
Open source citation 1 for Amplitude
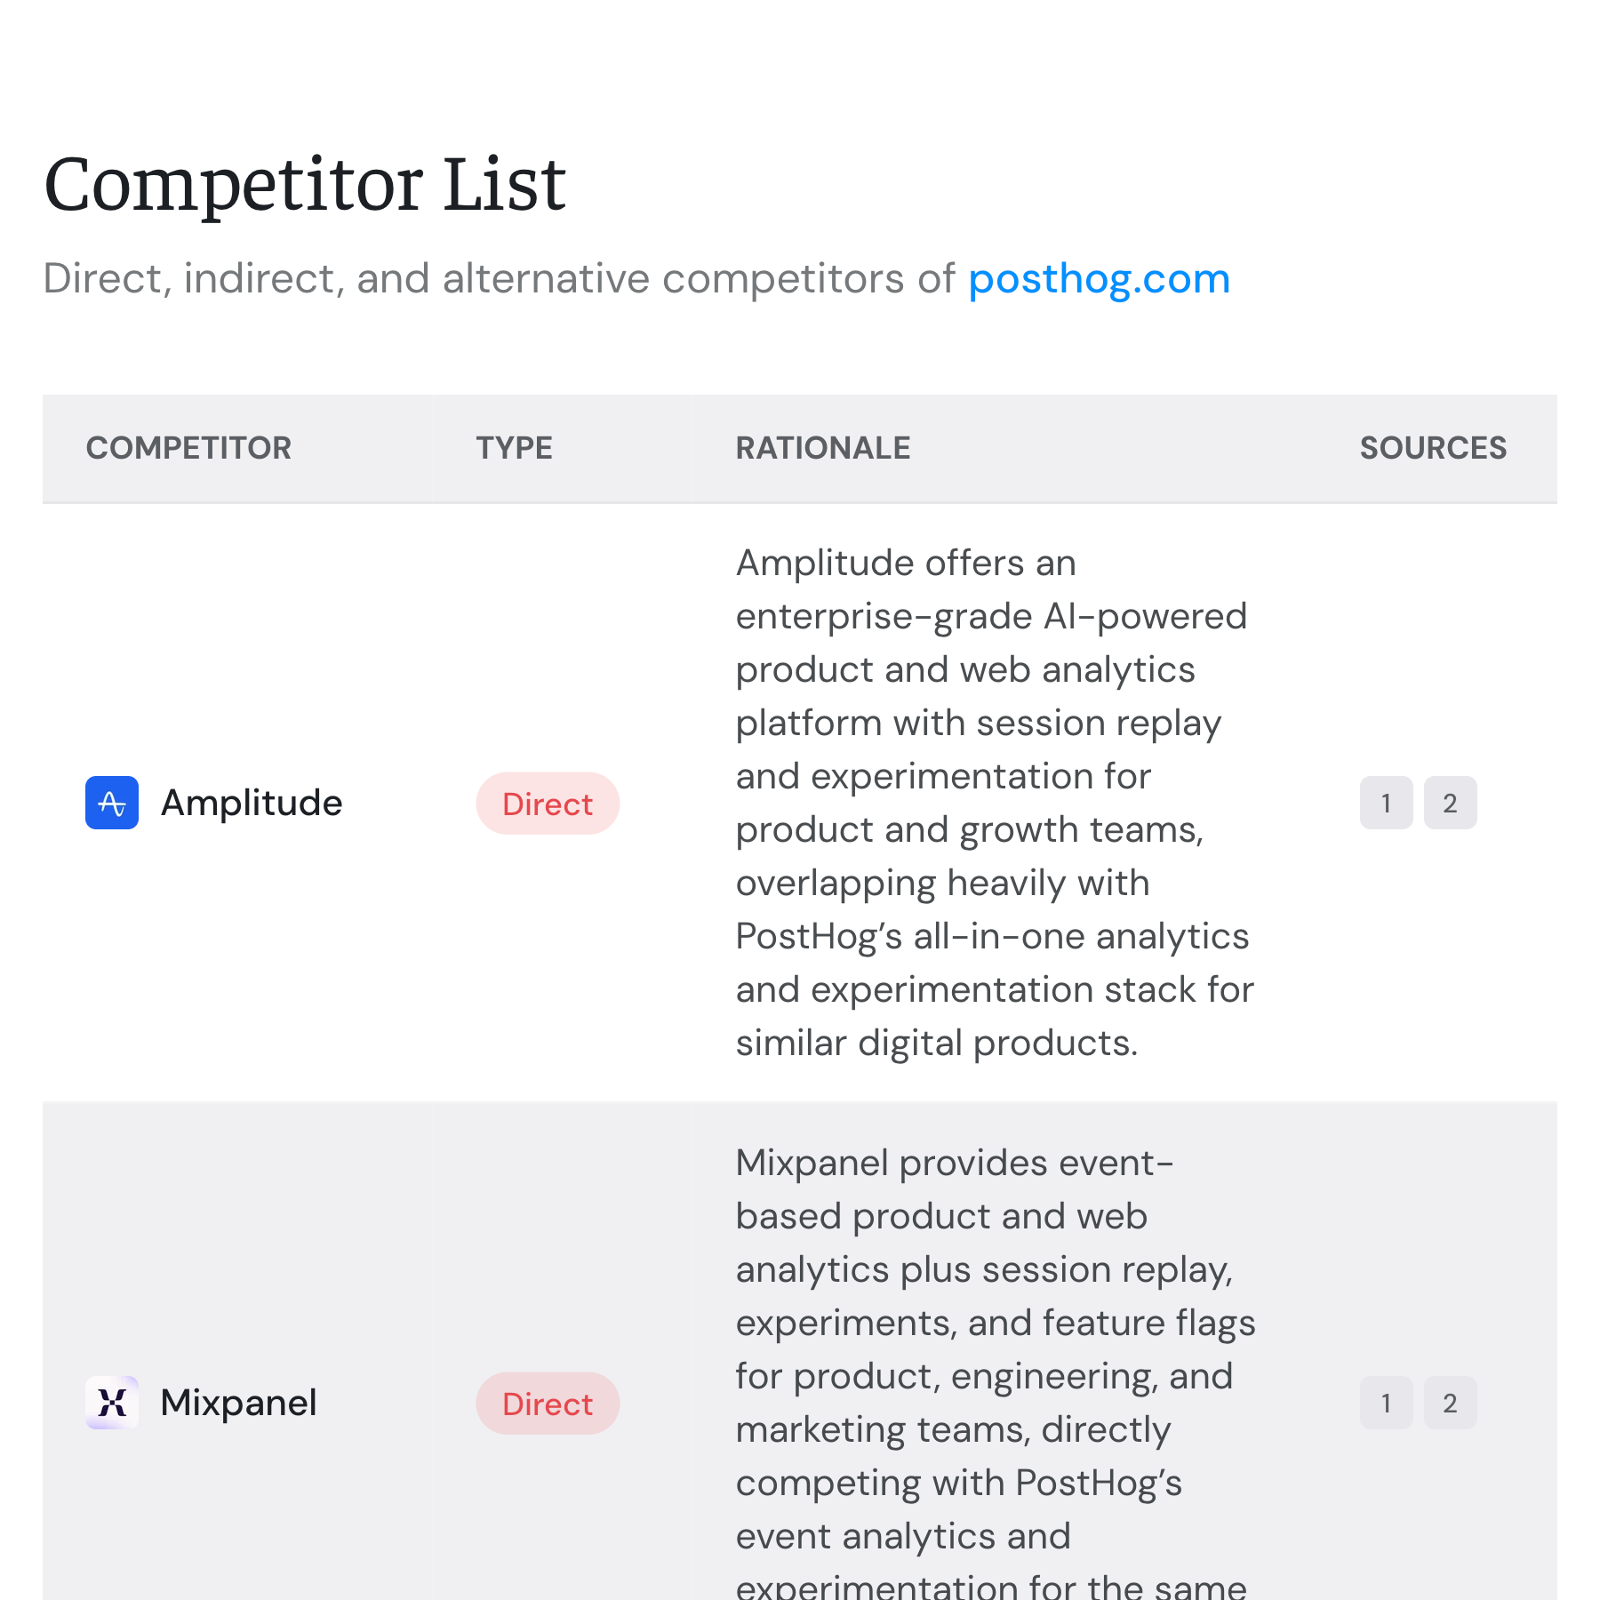click(x=1386, y=803)
